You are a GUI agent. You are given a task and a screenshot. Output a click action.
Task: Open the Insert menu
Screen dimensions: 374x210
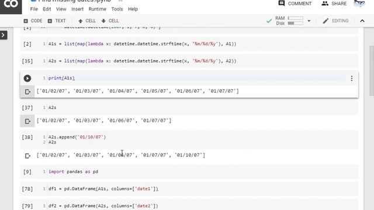tap(77, 9)
